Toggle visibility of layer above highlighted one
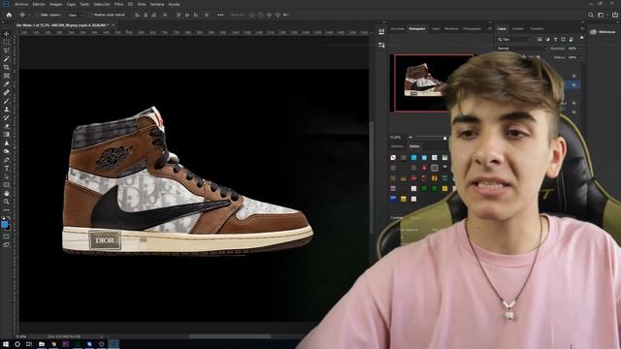 pos(573,76)
